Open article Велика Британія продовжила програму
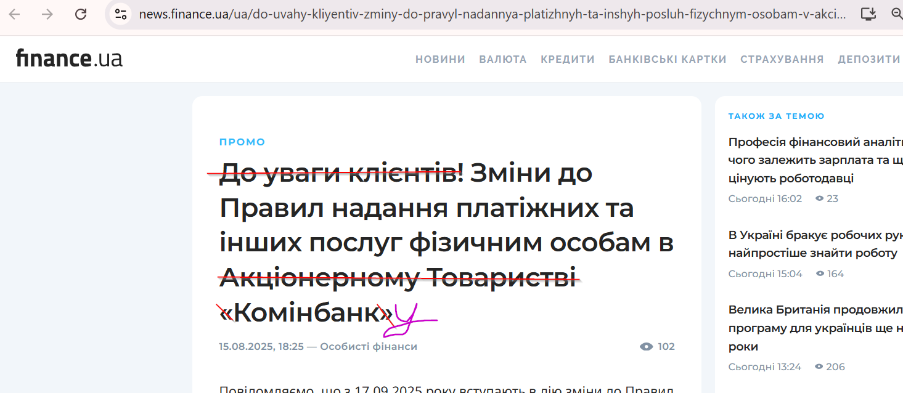This screenshot has width=903, height=393. [815, 328]
